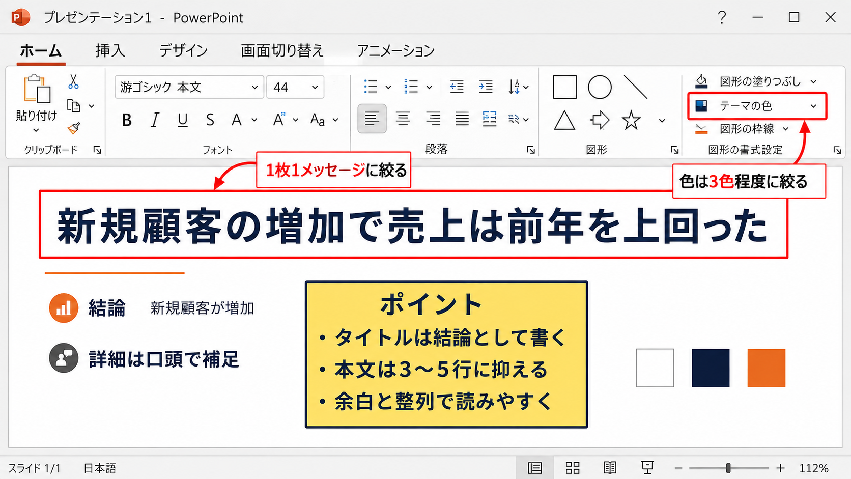Toggle text Shadow (S) formatting
This screenshot has width=851, height=479.
point(210,120)
